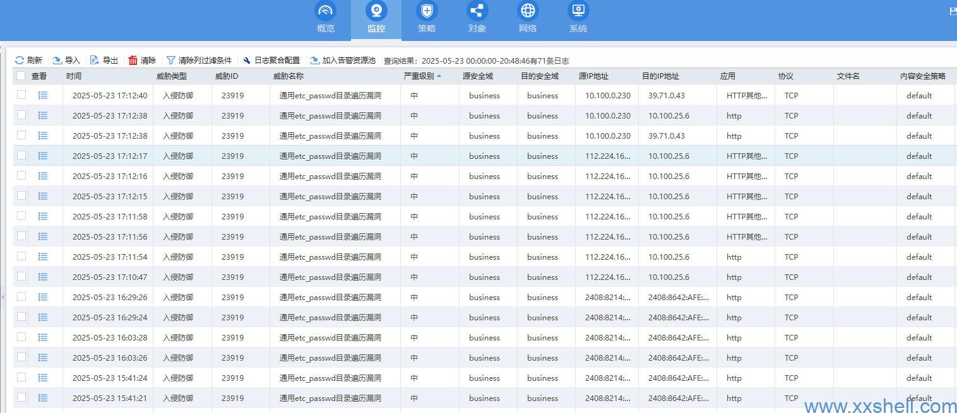The image size is (957, 413).
Task: Open detail list icon for 16:29:26 entry
Action: (x=43, y=297)
